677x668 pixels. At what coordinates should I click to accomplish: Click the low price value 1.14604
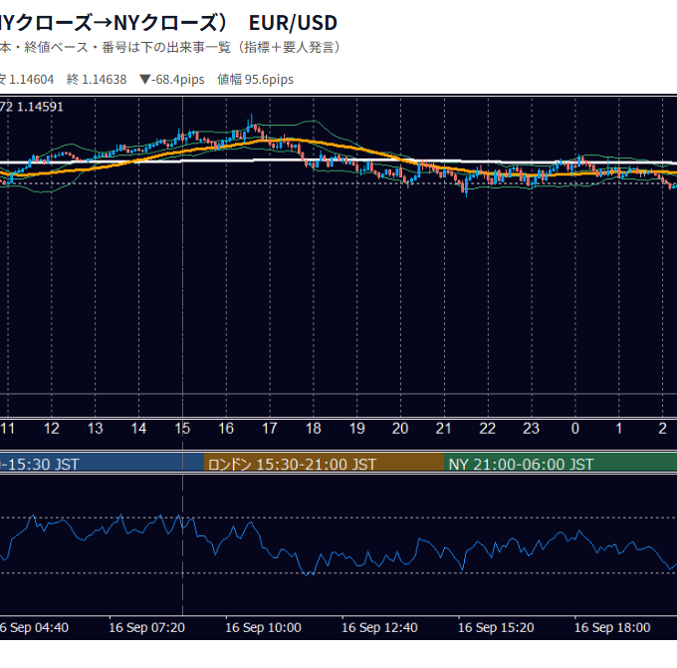pyautogui.click(x=31, y=80)
